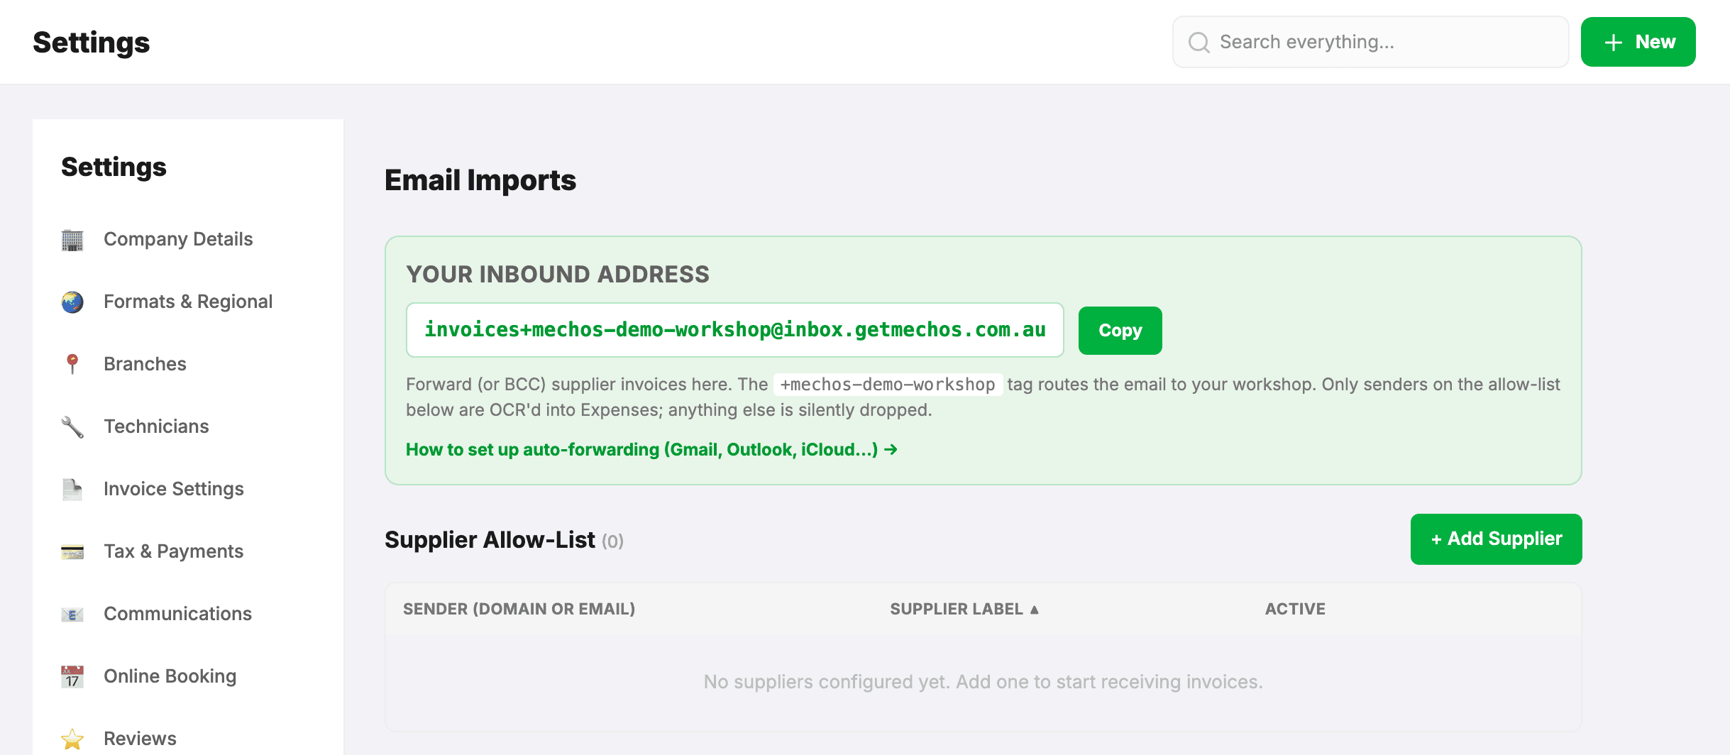
Task: Click the Company Details building icon
Action: 72,240
